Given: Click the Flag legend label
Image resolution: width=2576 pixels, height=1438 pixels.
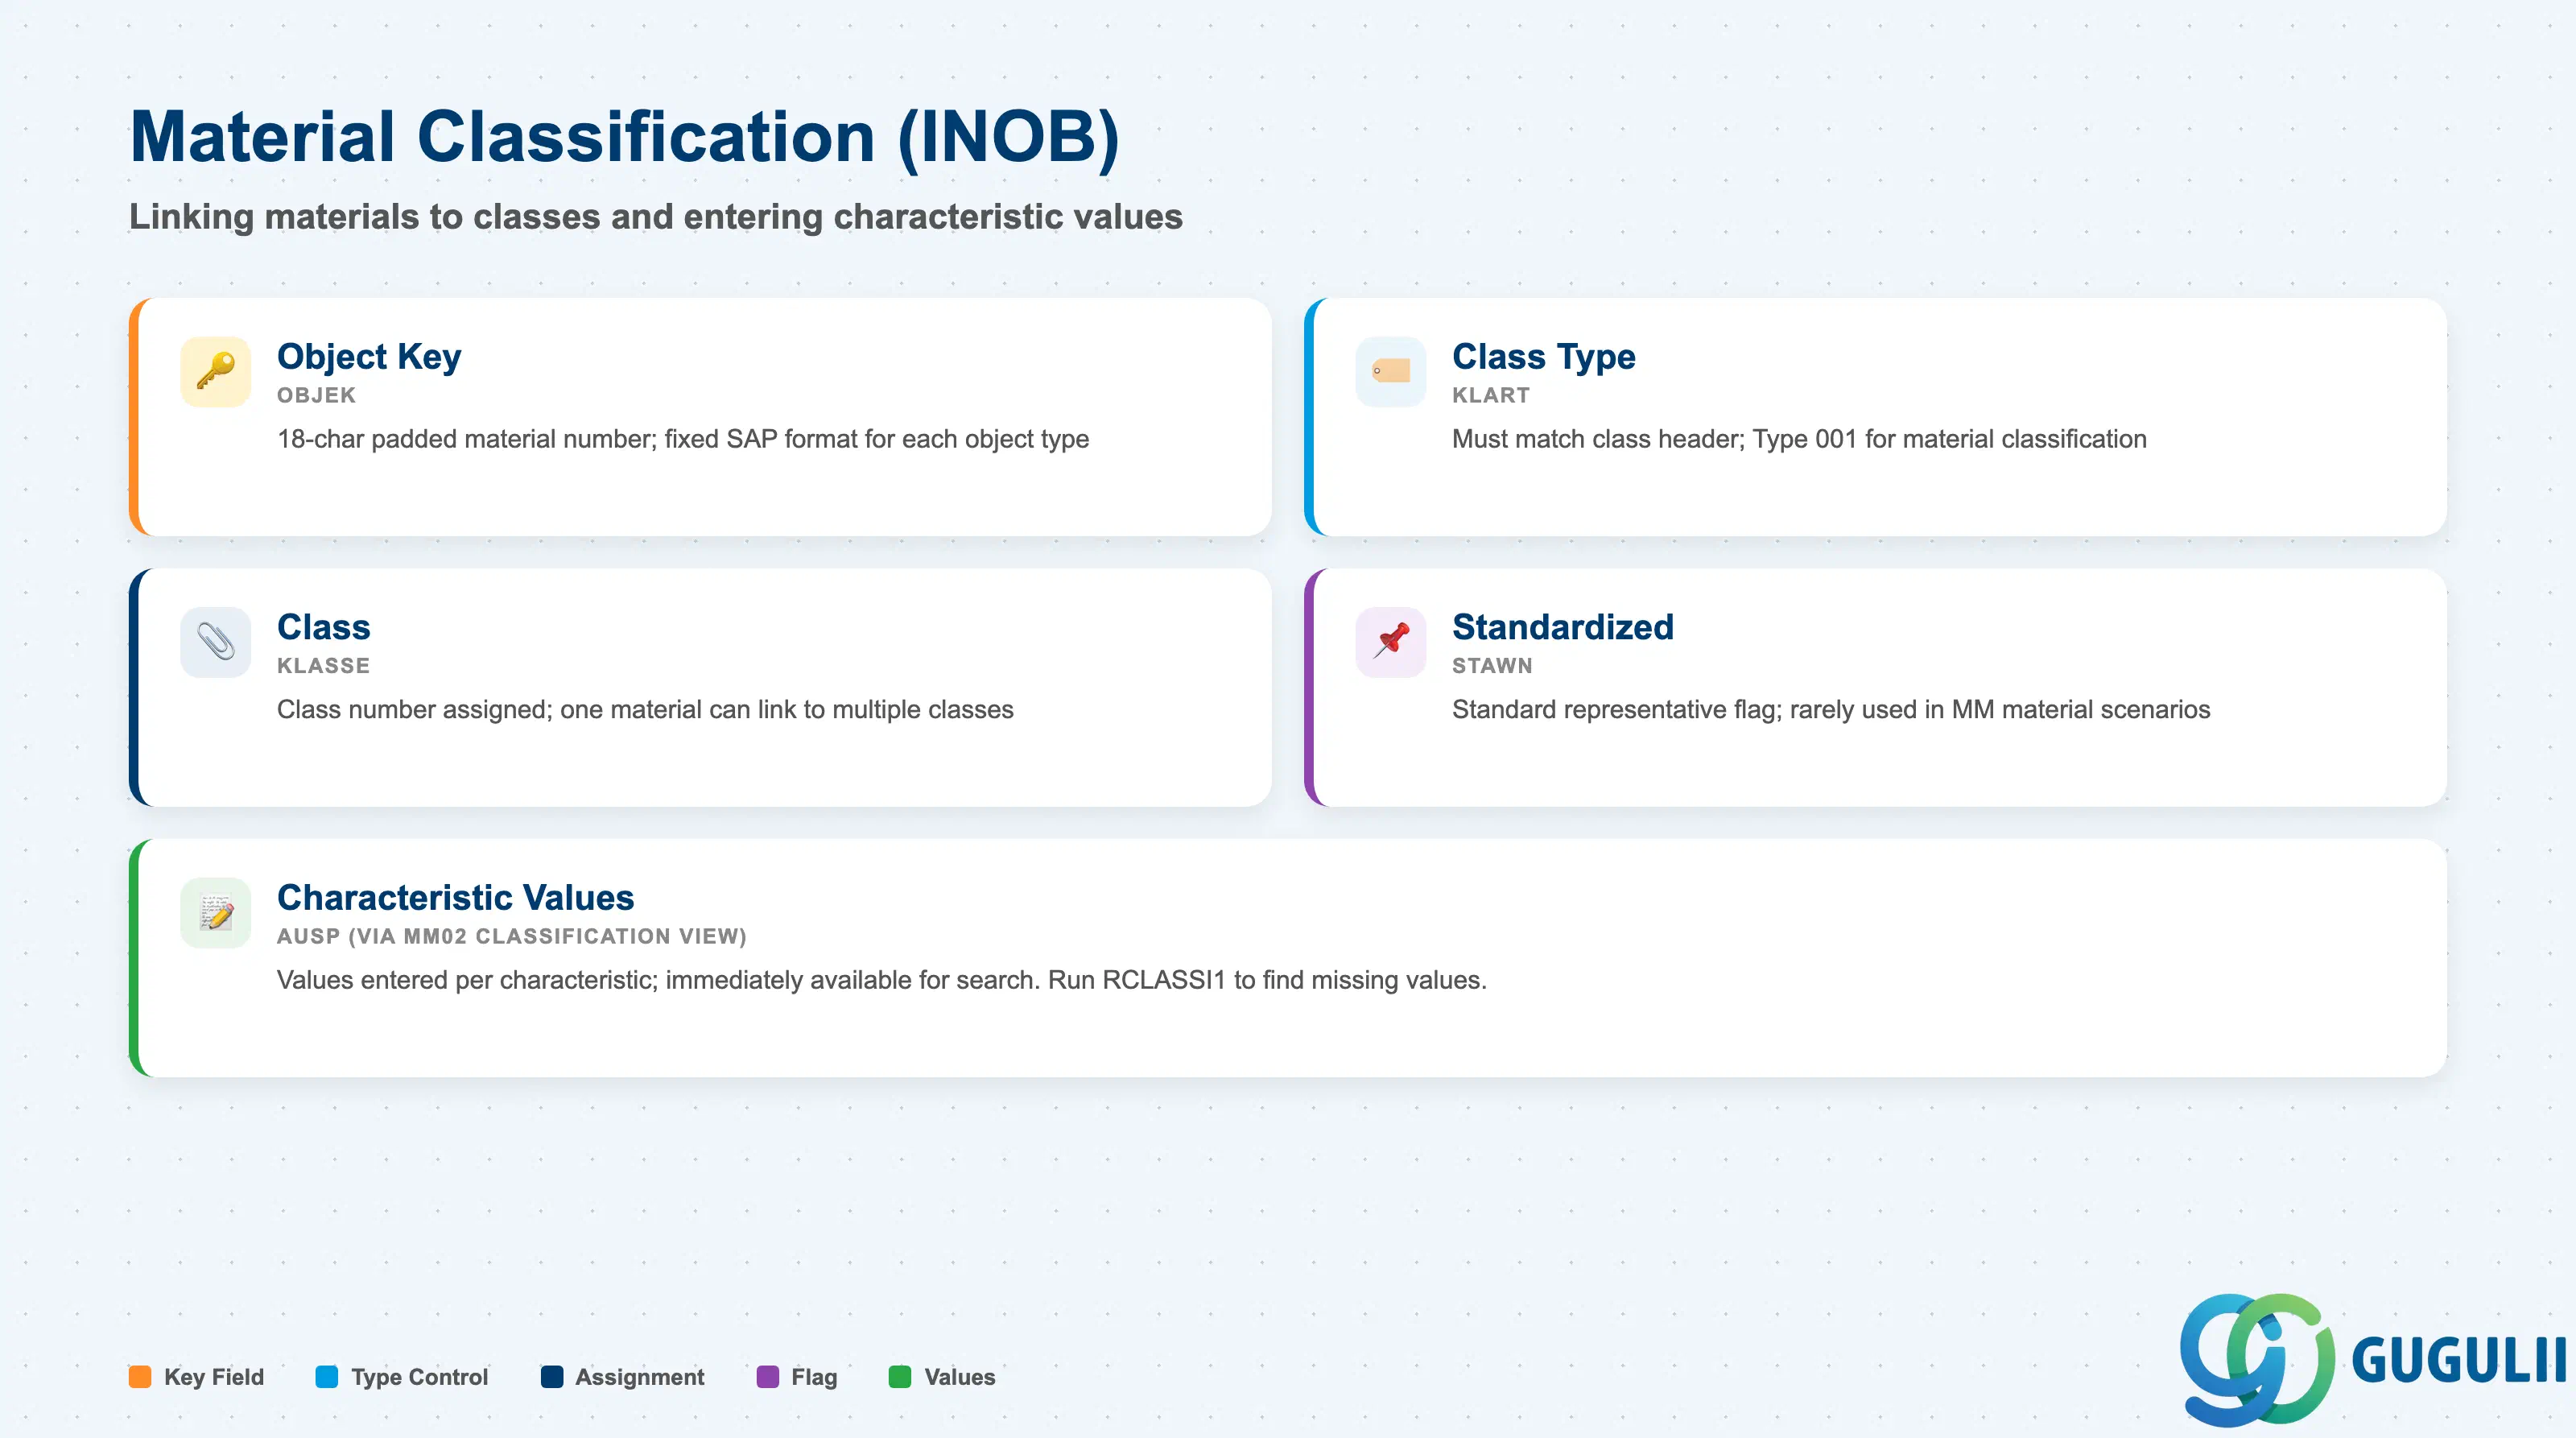Looking at the screenshot, I should (814, 1377).
